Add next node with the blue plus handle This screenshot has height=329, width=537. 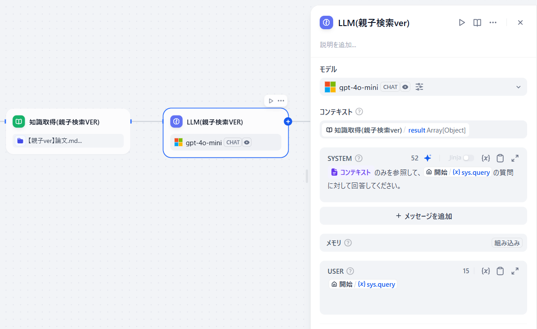click(288, 121)
